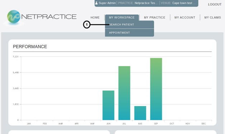This screenshot has height=134, width=225.
Task: Click the JUL bar in performance chart
Action: coord(124,93)
